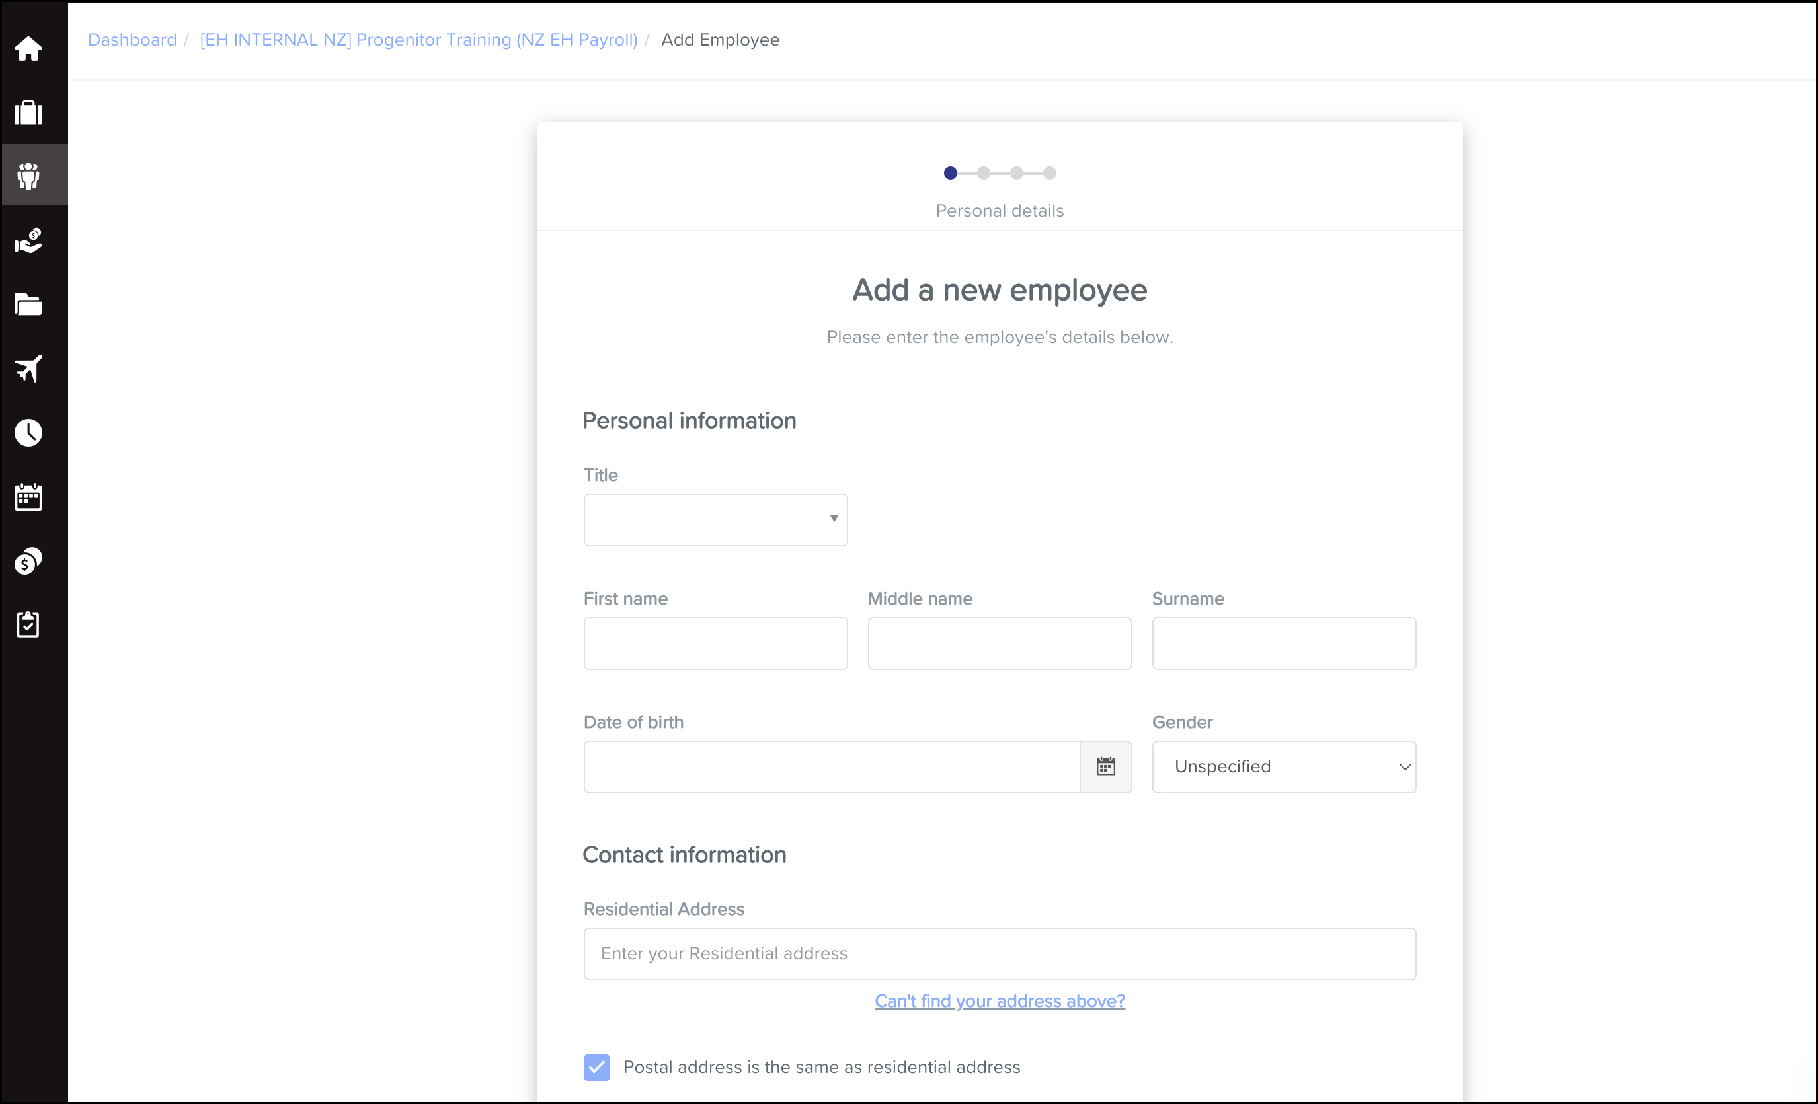Open the clipboard checklist sidebar icon
The image size is (1818, 1104).
(28, 624)
